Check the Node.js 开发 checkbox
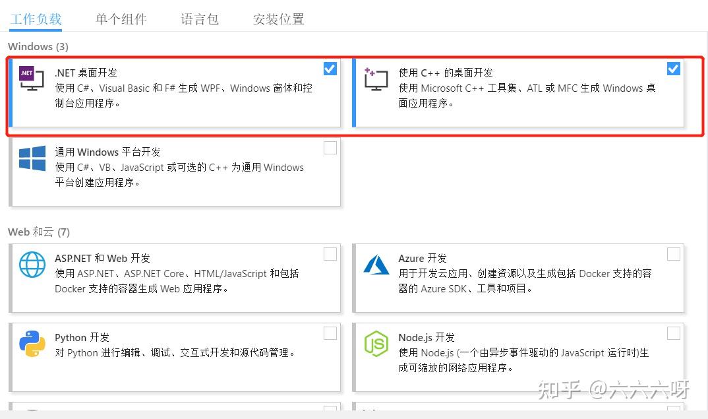Screen dimensions: 708x419 point(673,333)
